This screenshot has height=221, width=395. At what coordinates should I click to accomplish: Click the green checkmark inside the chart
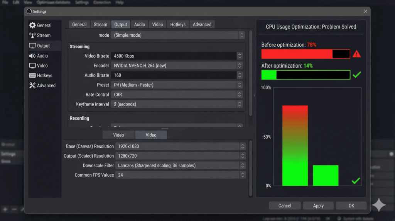tap(356, 181)
